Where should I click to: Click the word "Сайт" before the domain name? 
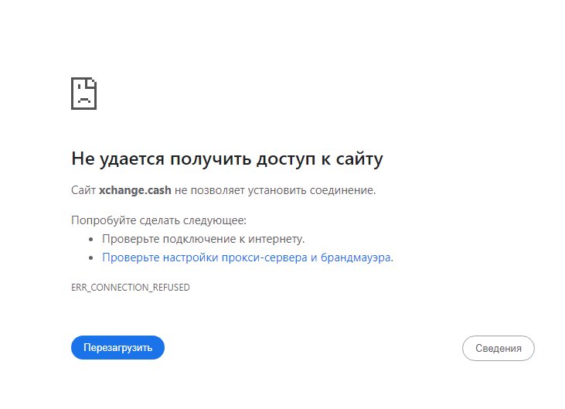point(83,189)
